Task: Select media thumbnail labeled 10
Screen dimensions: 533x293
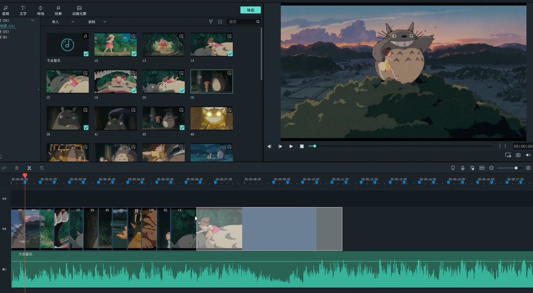Action: pyautogui.click(x=116, y=45)
